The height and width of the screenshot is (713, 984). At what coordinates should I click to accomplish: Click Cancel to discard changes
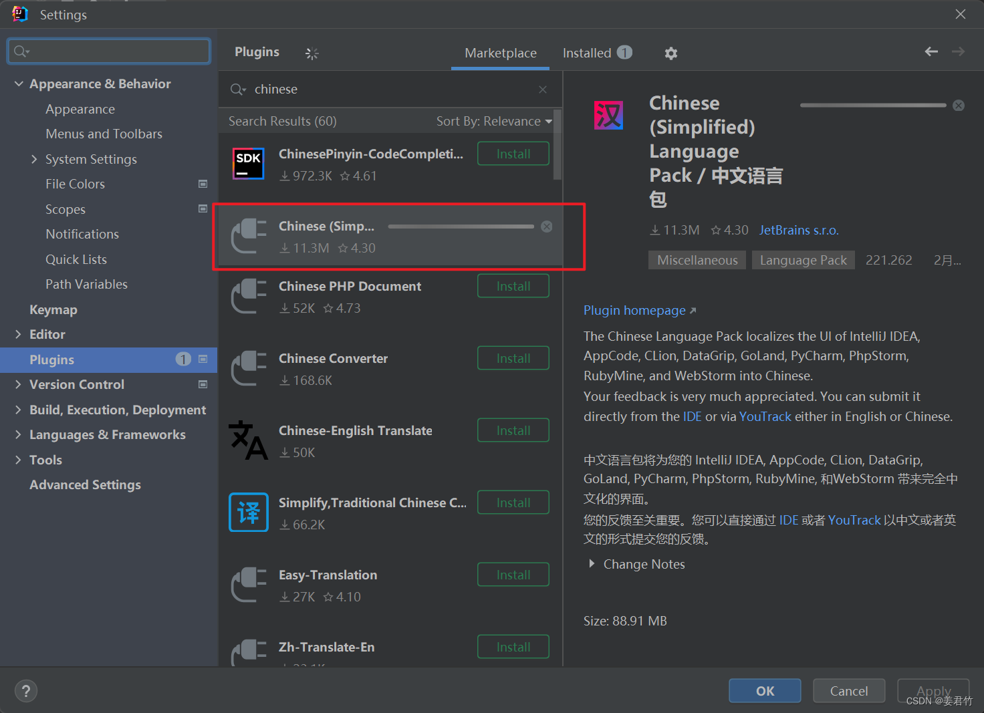(849, 691)
